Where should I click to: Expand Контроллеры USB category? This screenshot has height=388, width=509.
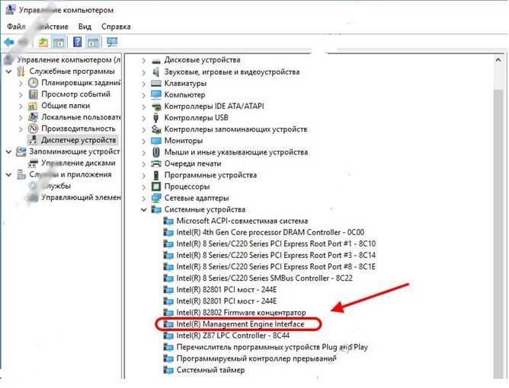[x=144, y=118]
